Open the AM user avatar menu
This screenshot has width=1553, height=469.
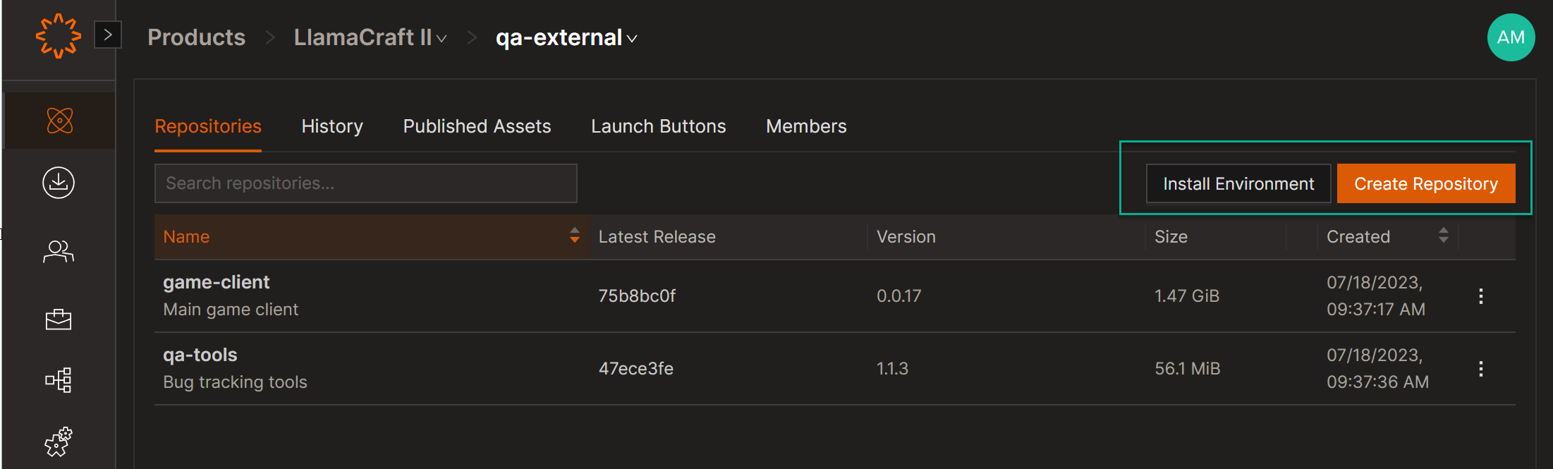[x=1511, y=37]
